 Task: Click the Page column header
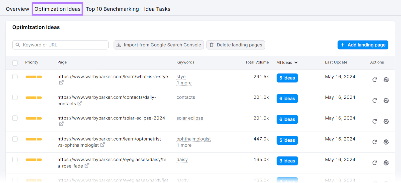pyautogui.click(x=62, y=62)
